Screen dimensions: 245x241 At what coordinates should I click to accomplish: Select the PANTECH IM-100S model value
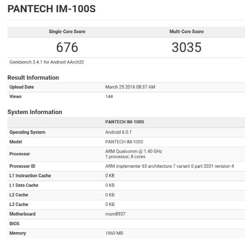pyautogui.click(x=124, y=142)
